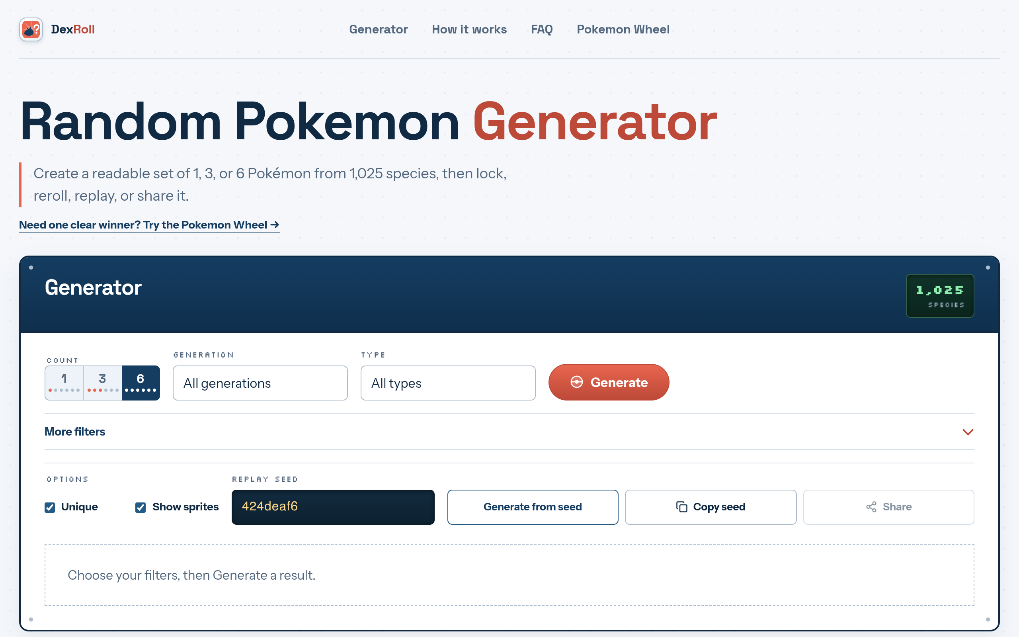This screenshot has width=1019, height=637.
Task: Click the share icon in Share button
Action: (x=871, y=507)
